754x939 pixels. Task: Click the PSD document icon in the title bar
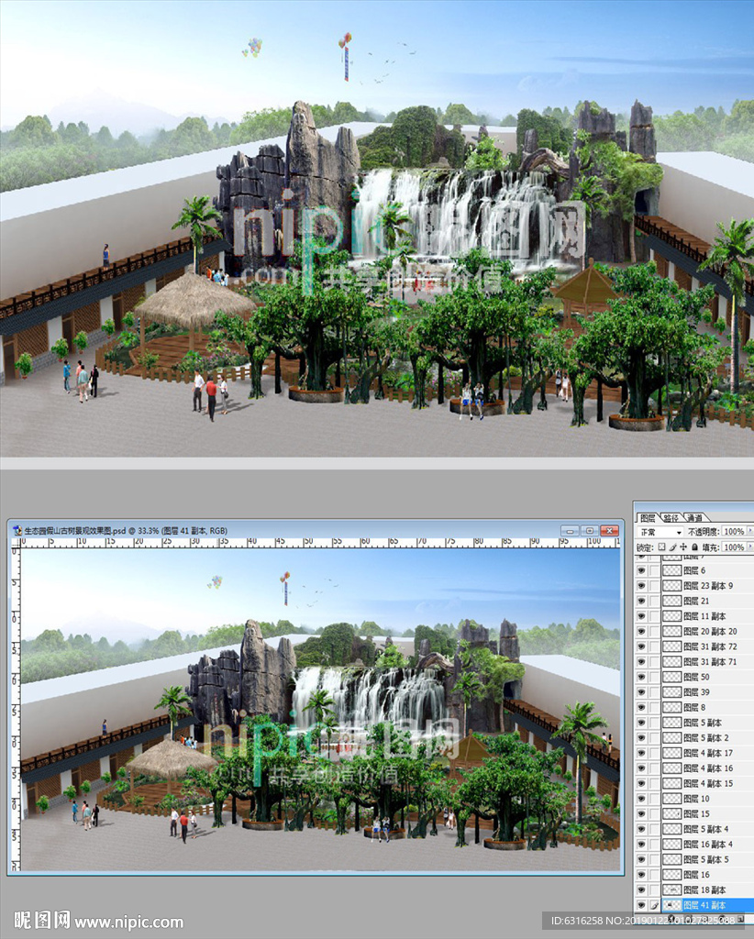point(17,531)
